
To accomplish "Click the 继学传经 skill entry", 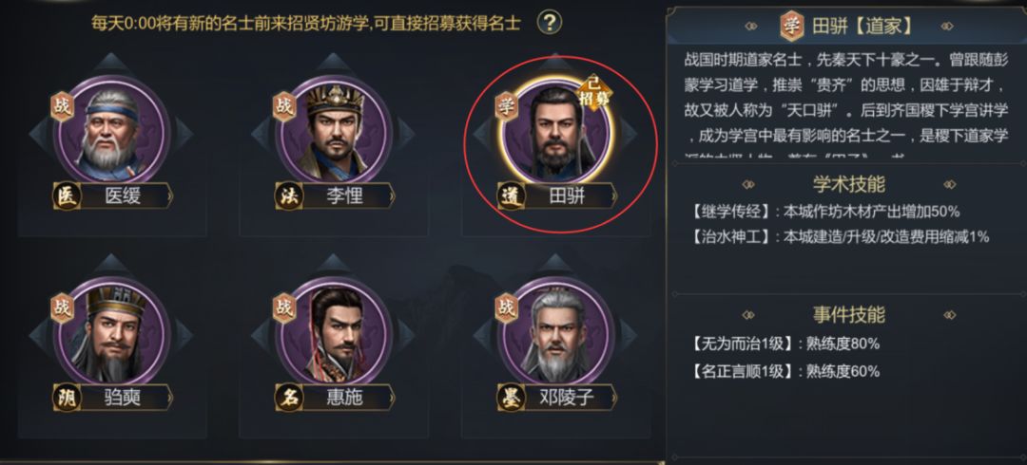I will (x=727, y=211).
